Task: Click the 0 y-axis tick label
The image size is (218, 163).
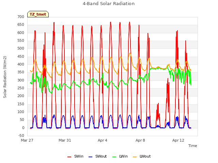Action: 23,128
